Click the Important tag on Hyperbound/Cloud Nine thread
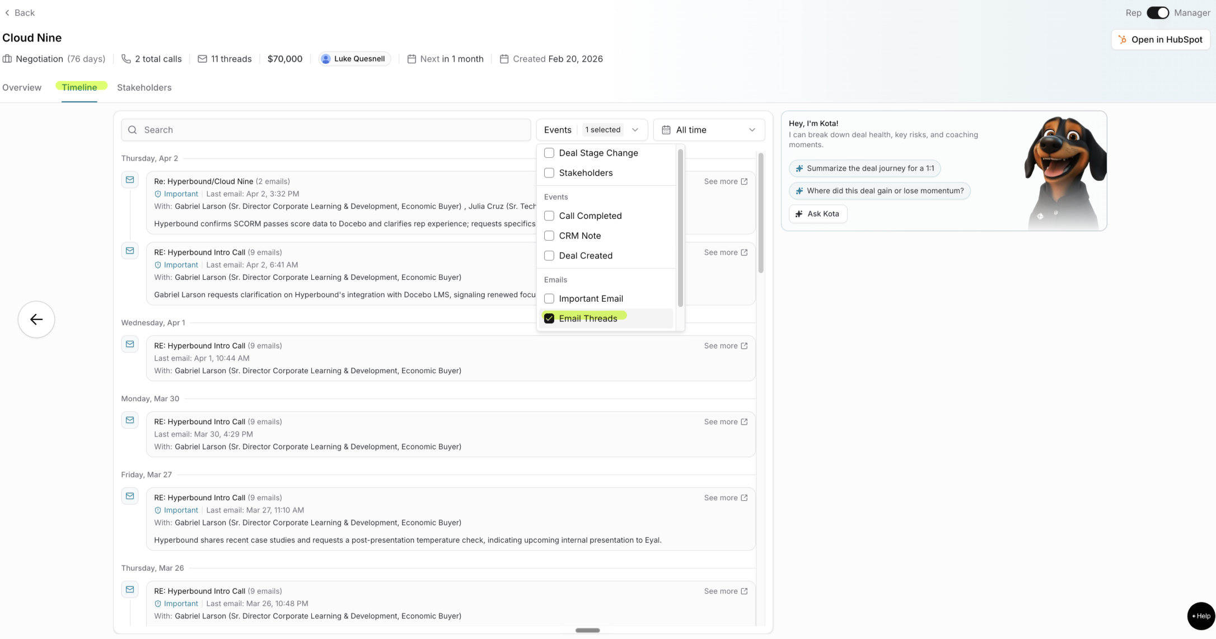This screenshot has height=639, width=1216. click(x=176, y=194)
